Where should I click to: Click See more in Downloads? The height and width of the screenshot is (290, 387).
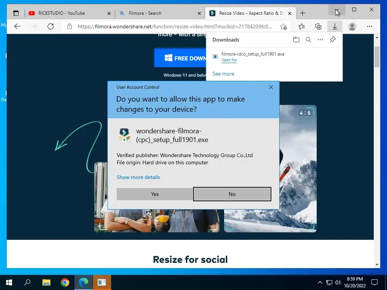click(x=223, y=74)
